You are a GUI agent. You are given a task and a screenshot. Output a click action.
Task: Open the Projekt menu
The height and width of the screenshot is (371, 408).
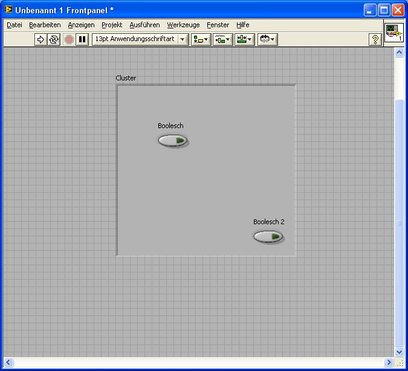(x=112, y=25)
